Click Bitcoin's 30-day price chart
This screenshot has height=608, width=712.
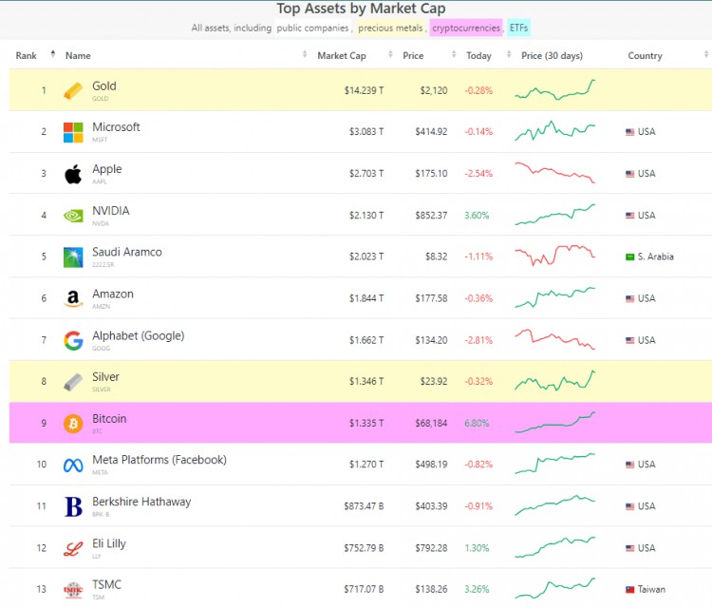(x=555, y=422)
